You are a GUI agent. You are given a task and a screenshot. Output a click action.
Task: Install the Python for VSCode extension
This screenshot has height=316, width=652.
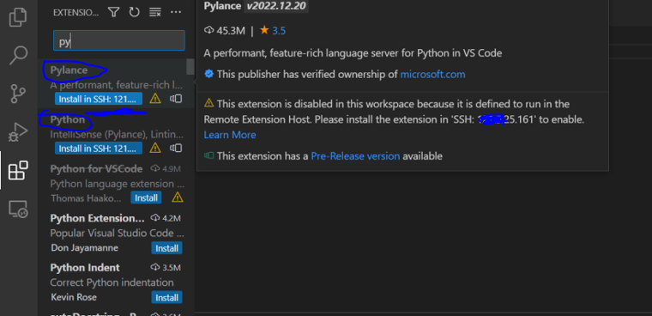(x=146, y=197)
